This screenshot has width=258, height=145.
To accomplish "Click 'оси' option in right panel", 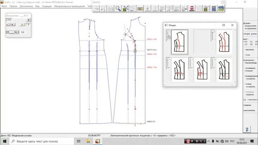I will pos(247,55).
